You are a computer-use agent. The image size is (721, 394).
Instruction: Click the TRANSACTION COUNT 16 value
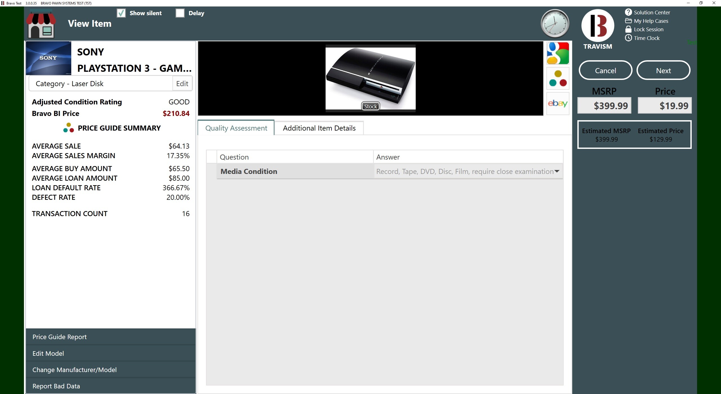point(186,214)
